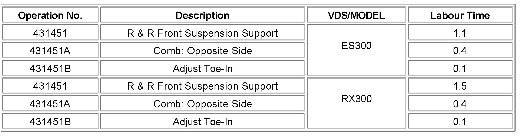Click the 0.4 labour time for ES300
Screen dimensions: 521x136
[460, 51]
